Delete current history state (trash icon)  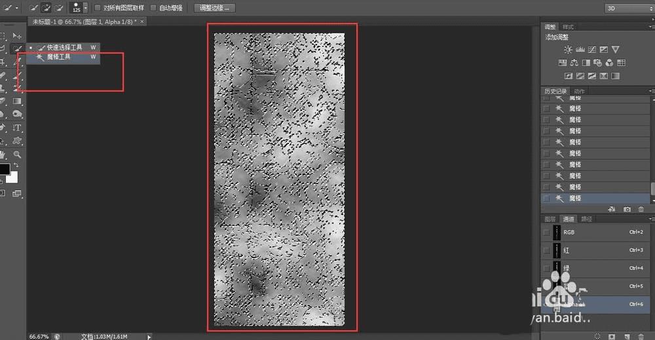coord(641,209)
